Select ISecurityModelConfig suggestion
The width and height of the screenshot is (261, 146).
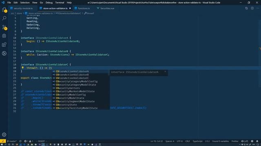point(81,94)
